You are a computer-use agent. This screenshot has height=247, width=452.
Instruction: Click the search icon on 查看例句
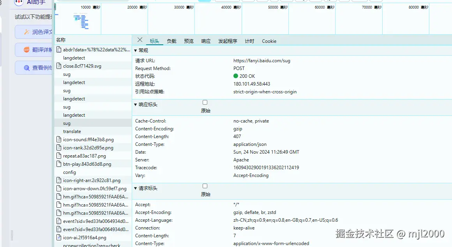pyautogui.click(x=26, y=68)
